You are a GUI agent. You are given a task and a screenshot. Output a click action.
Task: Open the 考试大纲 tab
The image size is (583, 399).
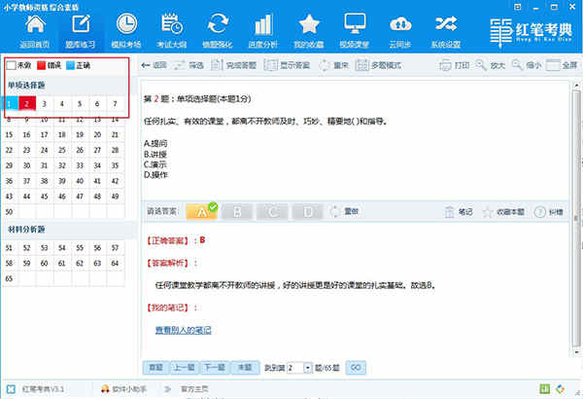[x=172, y=30]
